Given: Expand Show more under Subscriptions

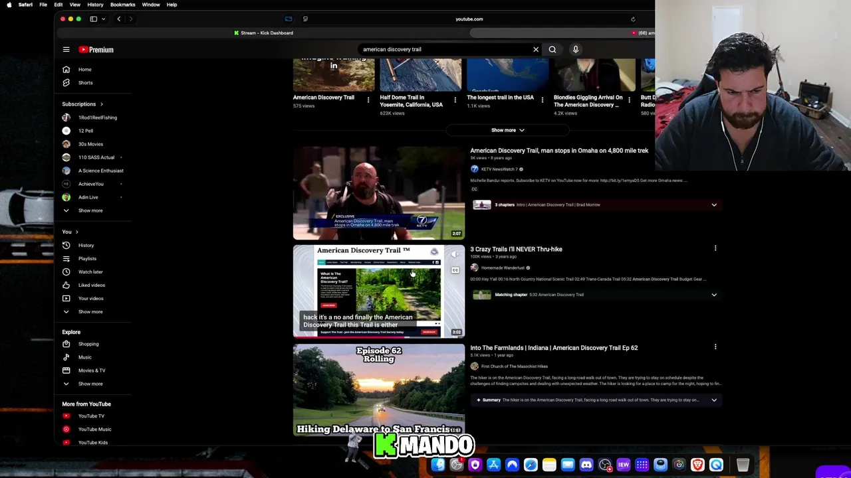Looking at the screenshot, I should click(x=90, y=210).
